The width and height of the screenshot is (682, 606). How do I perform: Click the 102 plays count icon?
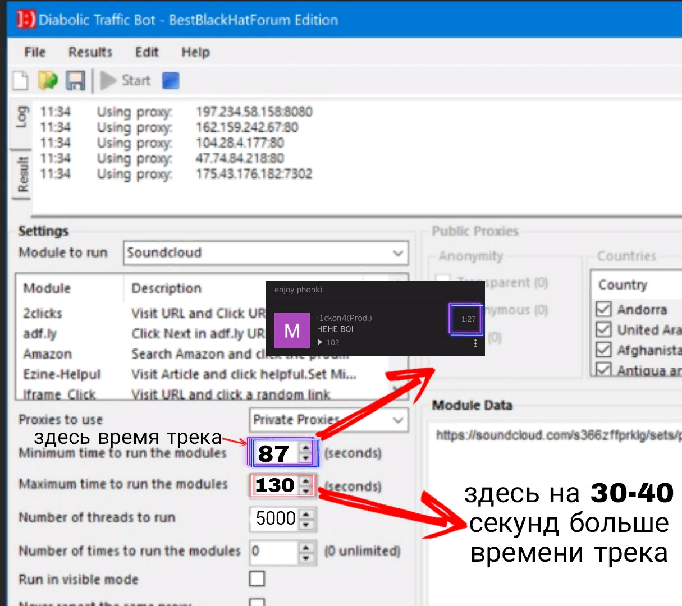(x=320, y=342)
